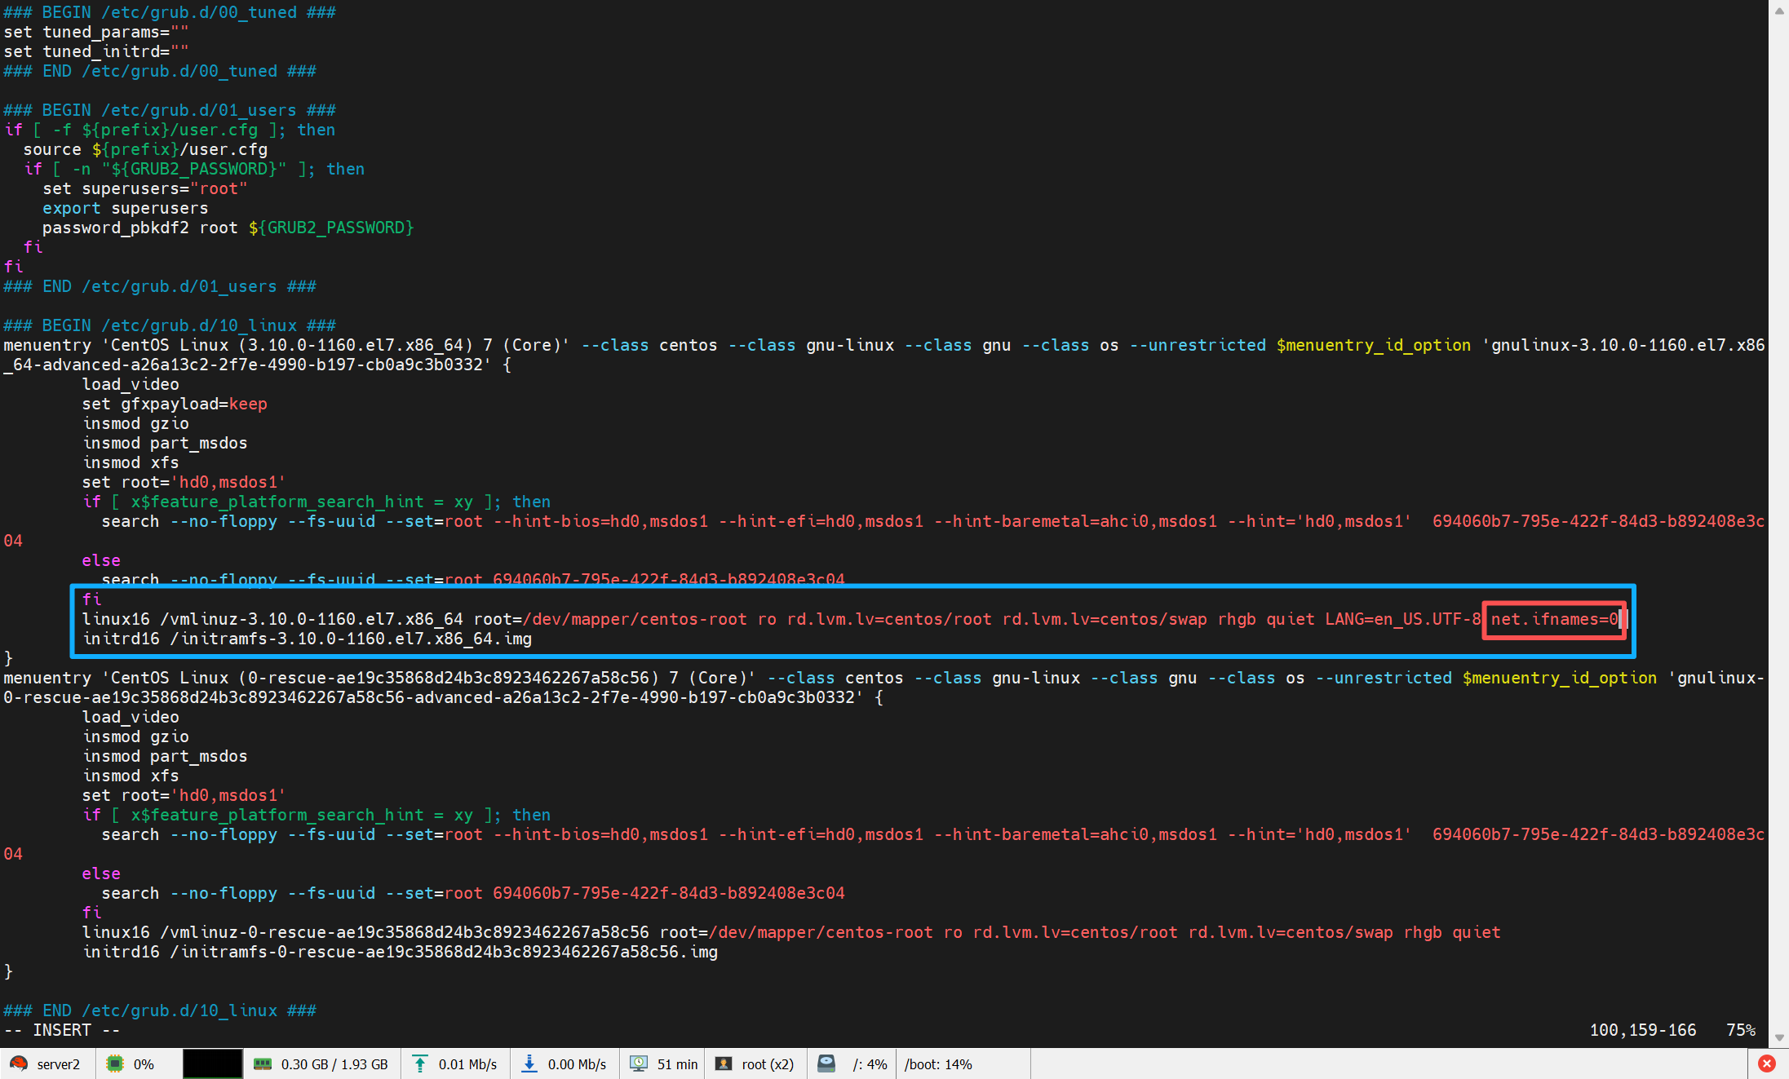
Task: Click 'linux16 /vmlinuz-0-rescue' kernel line
Action: pos(791,932)
